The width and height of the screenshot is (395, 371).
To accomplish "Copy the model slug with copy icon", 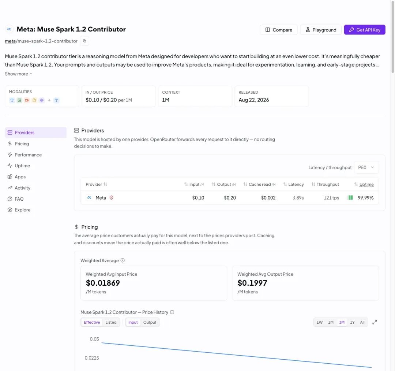I will [x=84, y=41].
